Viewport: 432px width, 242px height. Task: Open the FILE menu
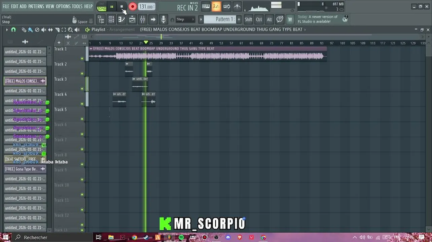tap(6, 6)
